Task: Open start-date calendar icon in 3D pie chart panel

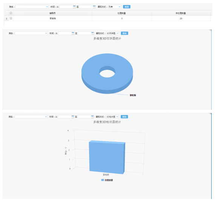Action: point(73,33)
